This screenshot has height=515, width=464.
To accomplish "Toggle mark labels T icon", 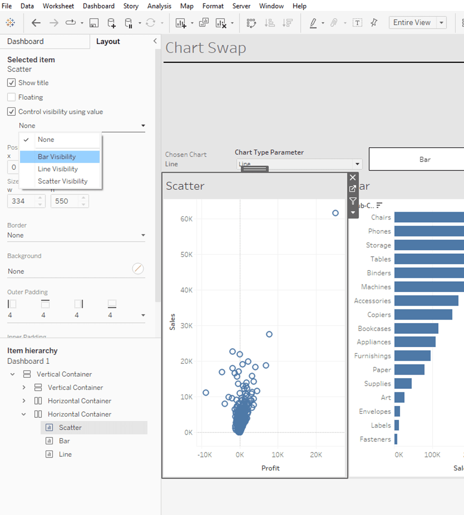I will click(x=357, y=23).
